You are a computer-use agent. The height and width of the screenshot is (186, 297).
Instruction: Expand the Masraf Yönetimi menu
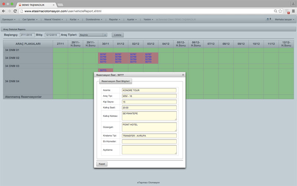[x=53, y=20]
